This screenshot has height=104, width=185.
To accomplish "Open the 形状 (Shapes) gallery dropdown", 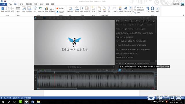I will click(x=35, y=10).
